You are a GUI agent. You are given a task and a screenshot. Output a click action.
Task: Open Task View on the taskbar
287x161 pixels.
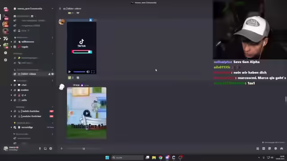coord(148,157)
